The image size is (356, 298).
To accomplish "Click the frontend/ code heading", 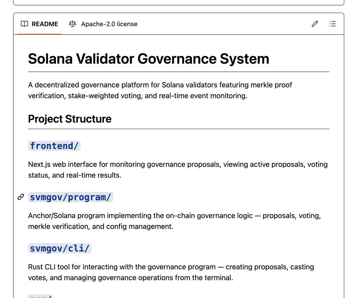I will (54, 146).
